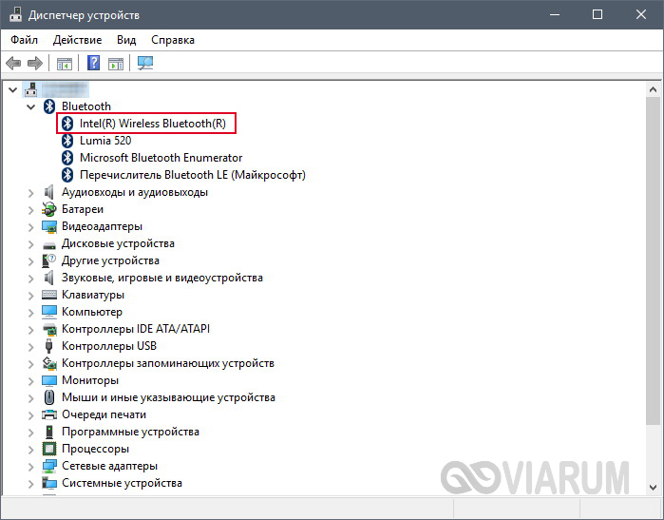Click the Back arrow toolbar icon
Image resolution: width=664 pixels, height=520 pixels.
coord(13,64)
